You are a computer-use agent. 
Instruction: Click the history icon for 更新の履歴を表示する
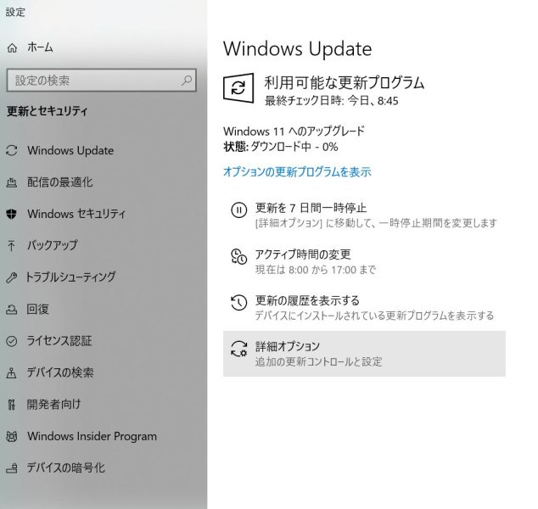(x=238, y=302)
